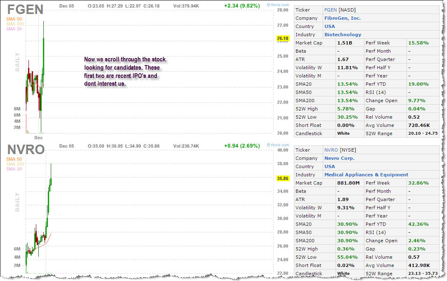Select the FGEN Perf Week value 15.58%

point(418,43)
